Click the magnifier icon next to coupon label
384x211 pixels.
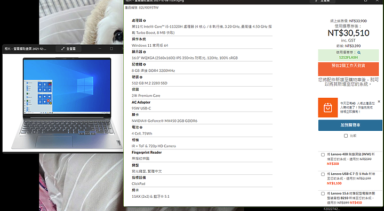point(359,53)
